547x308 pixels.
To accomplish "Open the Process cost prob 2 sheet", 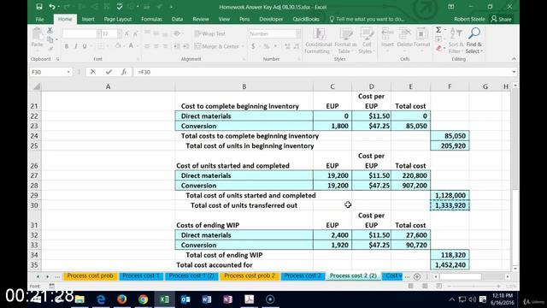I will pyautogui.click(x=249, y=275).
